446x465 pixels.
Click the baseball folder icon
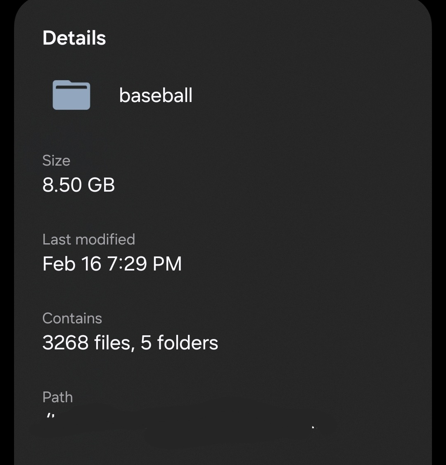click(x=71, y=95)
